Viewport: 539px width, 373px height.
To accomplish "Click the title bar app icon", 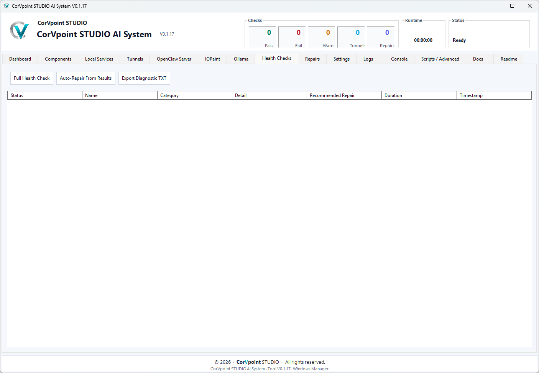I will pyautogui.click(x=6, y=6).
